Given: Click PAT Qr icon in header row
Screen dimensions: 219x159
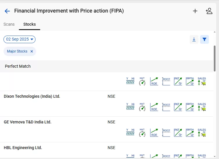Looking at the screenshot, I should 178,81.
